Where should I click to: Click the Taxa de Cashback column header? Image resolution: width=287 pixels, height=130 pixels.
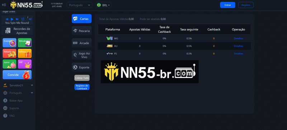coord(164,29)
